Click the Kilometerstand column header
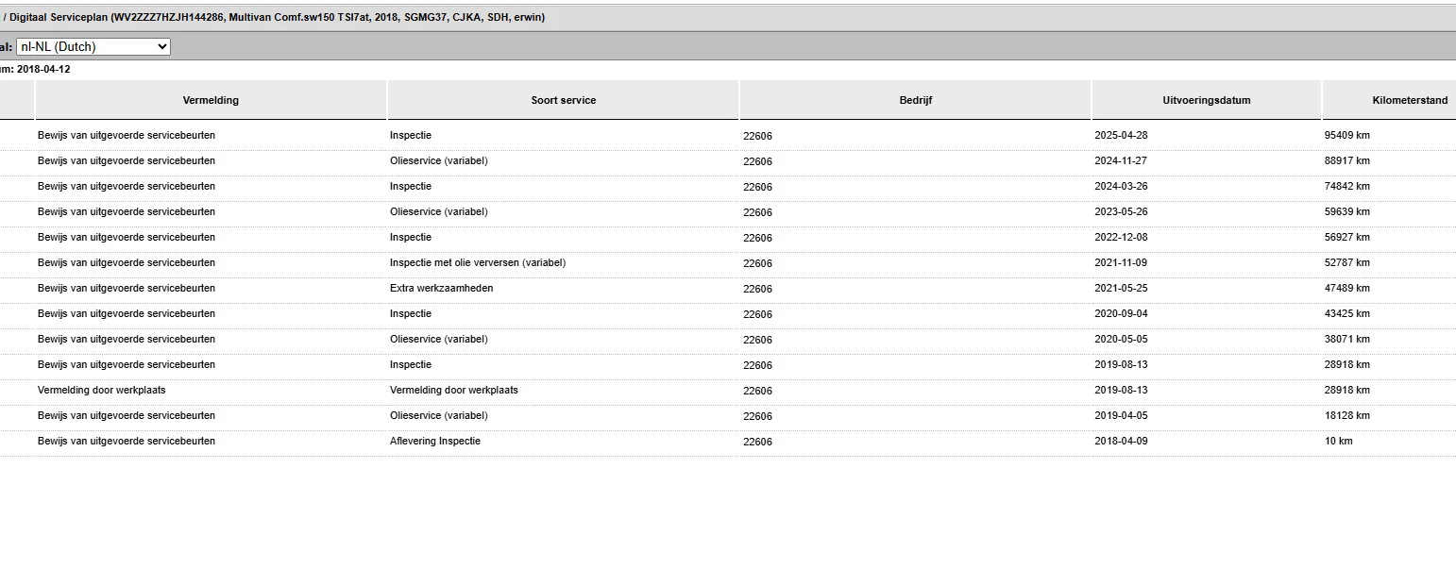 click(x=1409, y=100)
